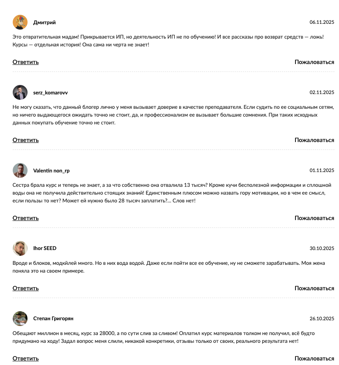
Task: Report serz_komarovv's comment via Пожаловаться
Action: [314, 140]
